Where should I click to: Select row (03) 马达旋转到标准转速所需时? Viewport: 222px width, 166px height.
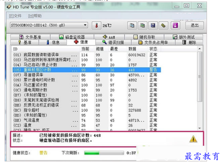coord(87,60)
